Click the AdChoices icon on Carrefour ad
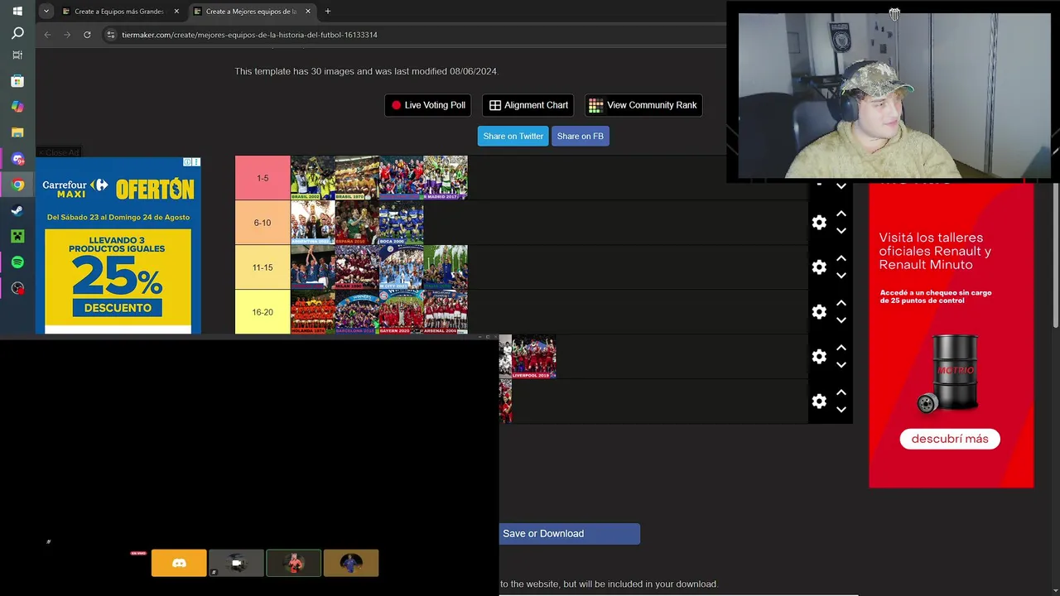The height and width of the screenshot is (596, 1060). [188, 161]
